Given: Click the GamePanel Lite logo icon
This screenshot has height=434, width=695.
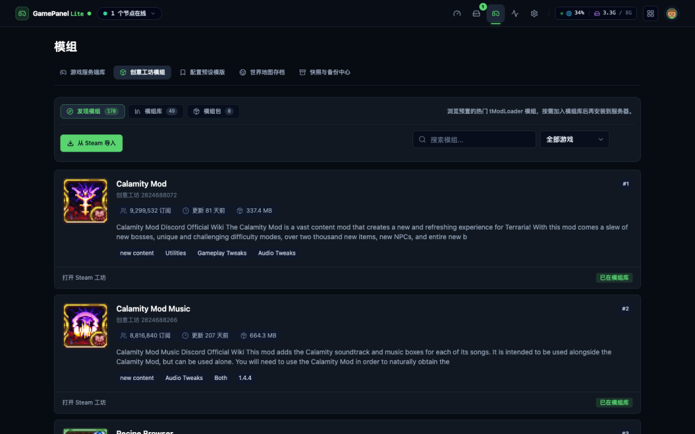Looking at the screenshot, I should tap(22, 14).
